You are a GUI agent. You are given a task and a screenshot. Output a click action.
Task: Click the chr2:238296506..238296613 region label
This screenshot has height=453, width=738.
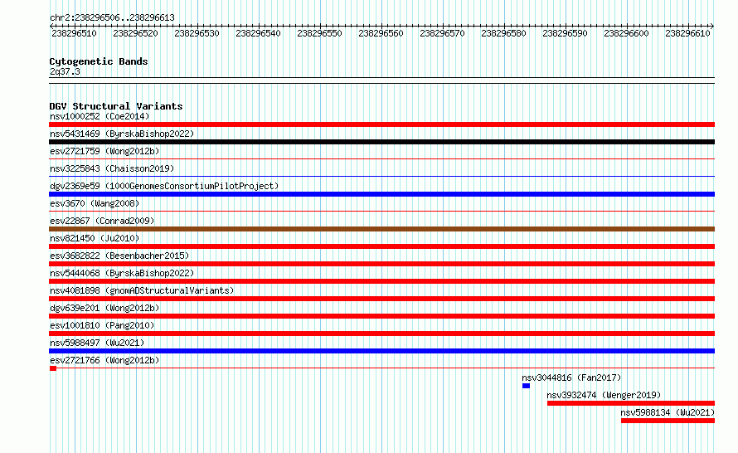tap(112, 17)
